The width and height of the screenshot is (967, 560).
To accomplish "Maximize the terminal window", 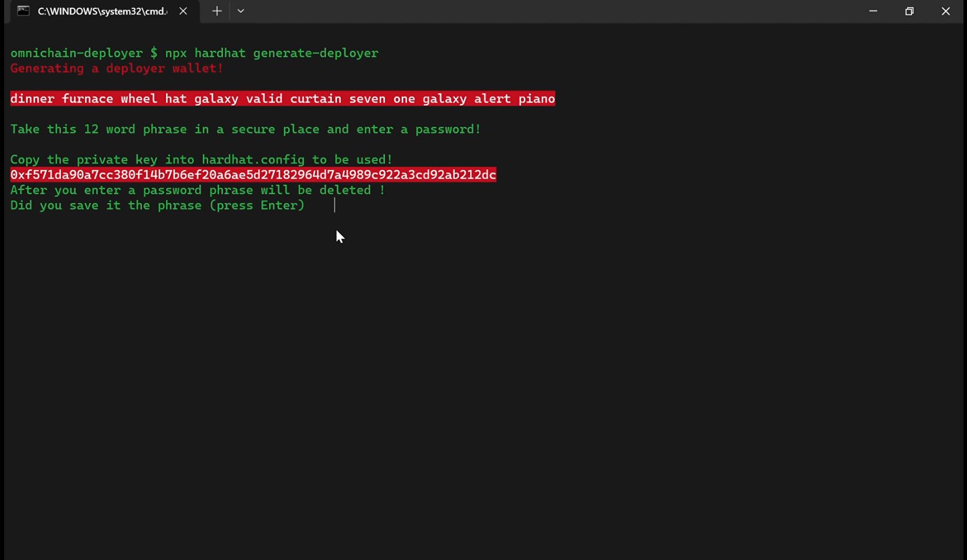I will (x=910, y=11).
